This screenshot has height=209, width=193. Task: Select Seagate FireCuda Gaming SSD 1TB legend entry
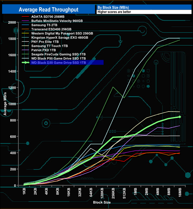click(59, 54)
